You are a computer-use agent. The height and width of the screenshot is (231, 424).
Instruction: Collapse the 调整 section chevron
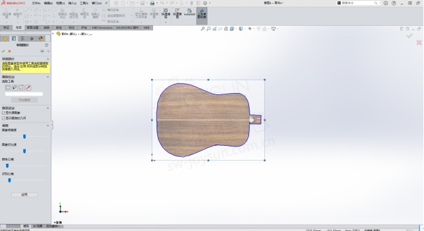[48, 126]
